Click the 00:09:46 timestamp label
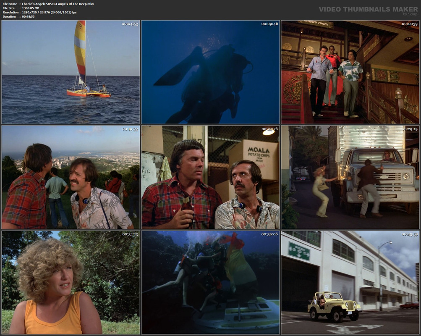The image size is (421, 336). click(x=269, y=24)
